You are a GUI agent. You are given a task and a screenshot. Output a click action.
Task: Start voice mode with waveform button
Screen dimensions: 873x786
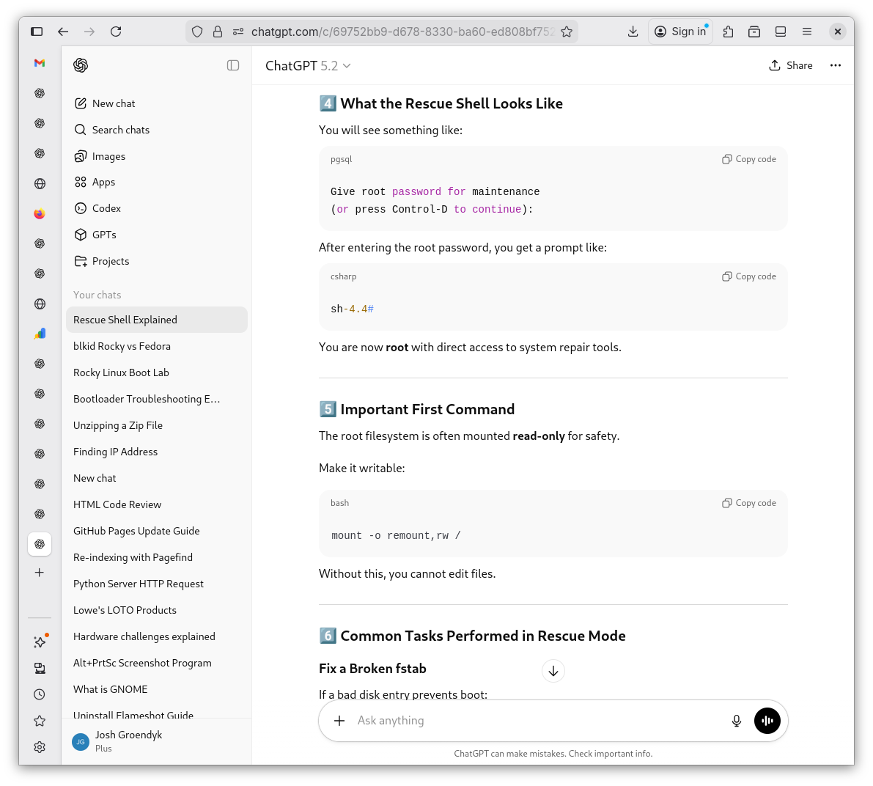(x=767, y=721)
